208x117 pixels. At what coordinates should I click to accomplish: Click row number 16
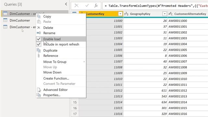(75, 108)
